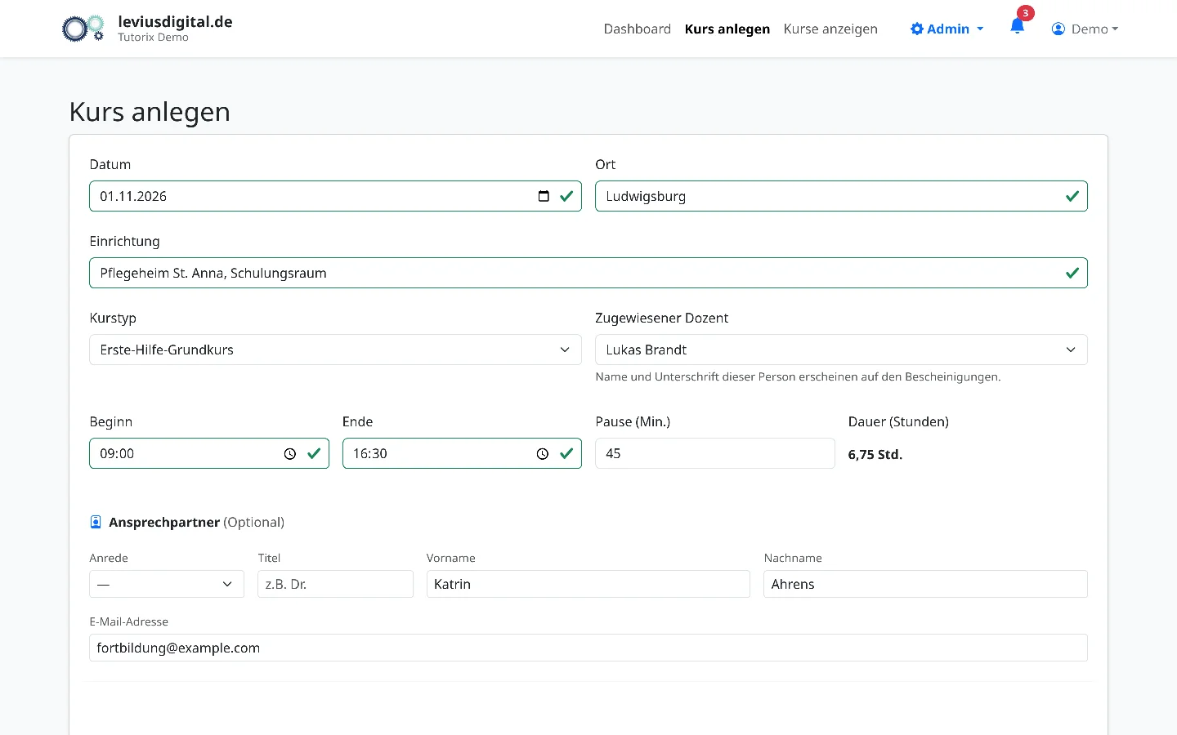Click the Admin gear icon
This screenshot has width=1177, height=735.
[917, 29]
